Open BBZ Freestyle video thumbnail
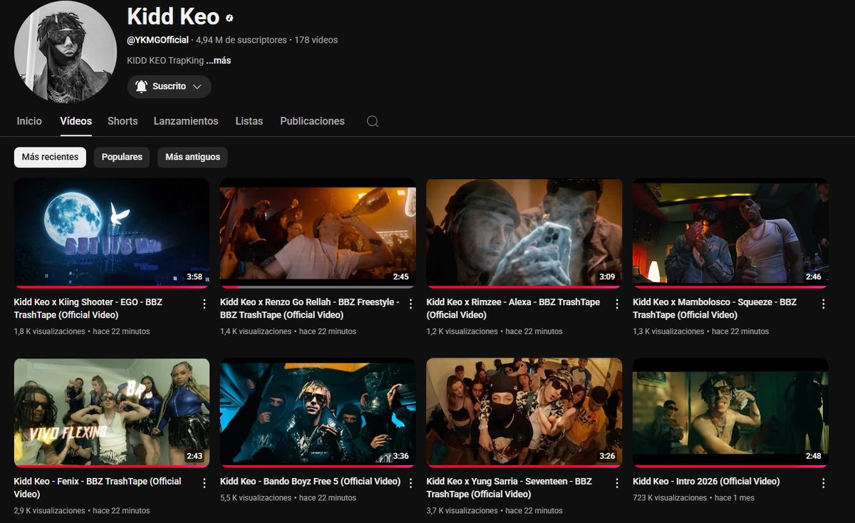Screen dimensions: 855x523 318,232
